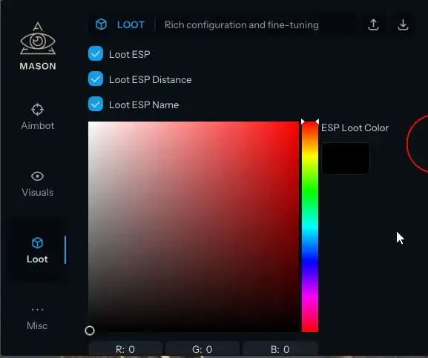Click the Loot ESP Distance label
The height and width of the screenshot is (358, 428).
click(x=150, y=79)
